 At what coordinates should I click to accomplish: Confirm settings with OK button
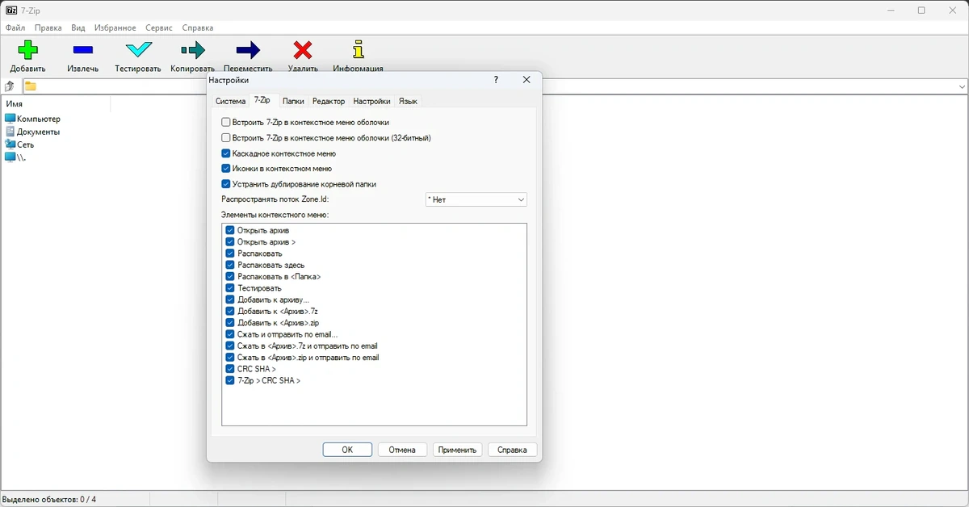[347, 450]
